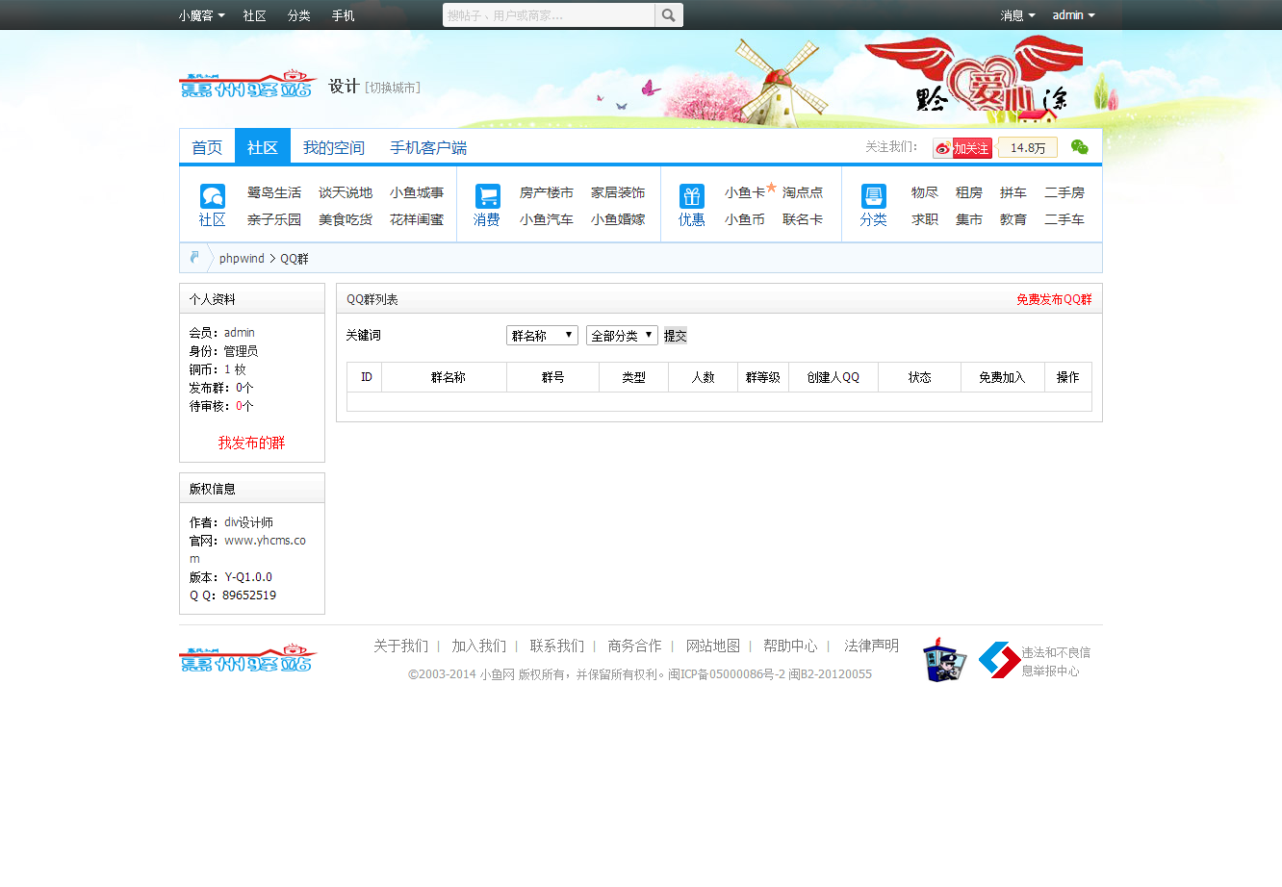Open 手机 in the top bar
The image size is (1282, 887).
click(344, 15)
